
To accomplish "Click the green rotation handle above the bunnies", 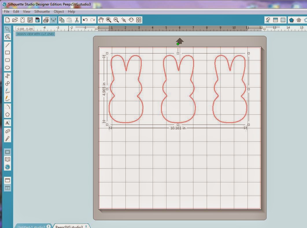I will click(178, 44).
